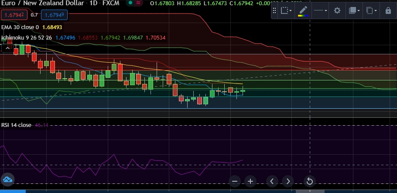The image size is (397, 193).
Task: Zoom in chart with plus button
Action: pyautogui.click(x=250, y=181)
